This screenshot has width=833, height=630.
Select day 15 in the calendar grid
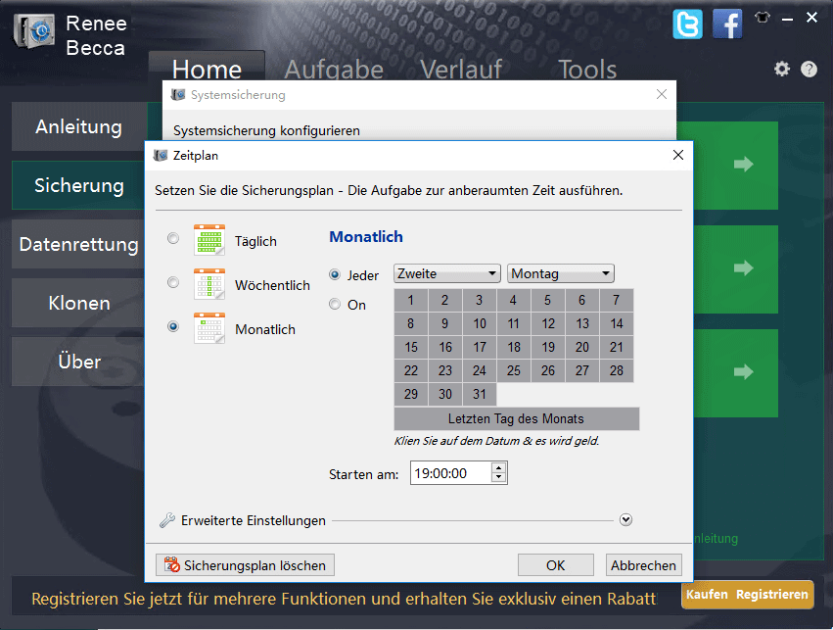411,347
